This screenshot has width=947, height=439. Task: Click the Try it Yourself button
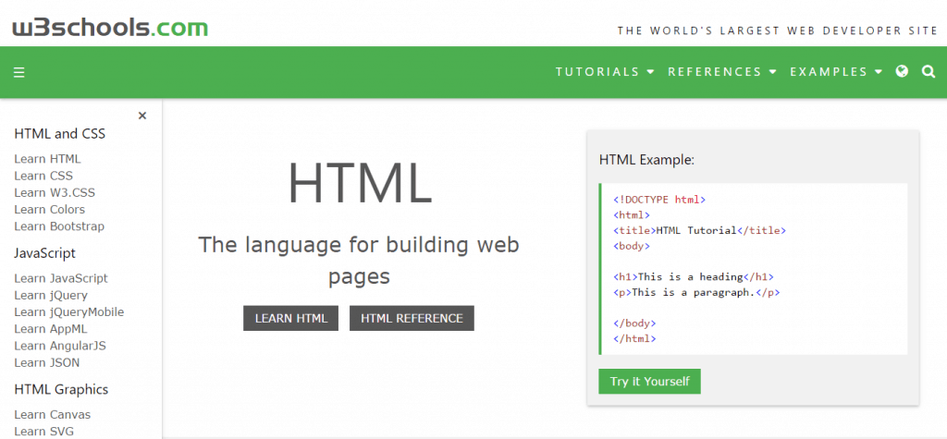pyautogui.click(x=649, y=381)
